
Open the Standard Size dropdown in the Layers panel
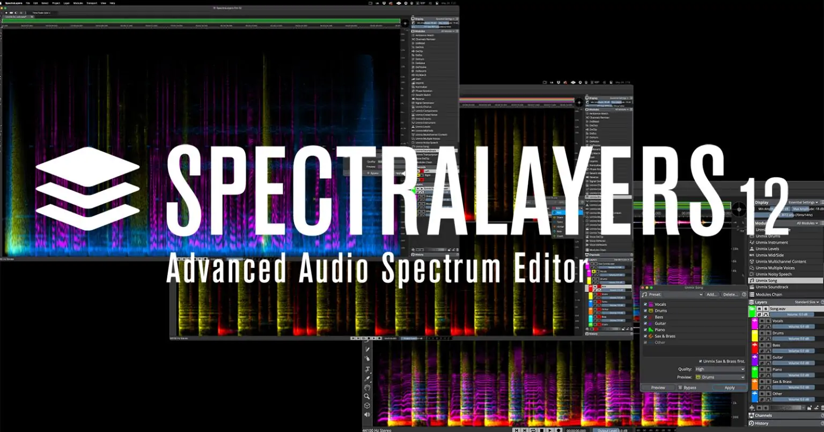(x=806, y=302)
